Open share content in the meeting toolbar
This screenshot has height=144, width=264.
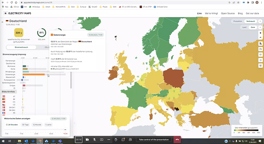(102, 140)
